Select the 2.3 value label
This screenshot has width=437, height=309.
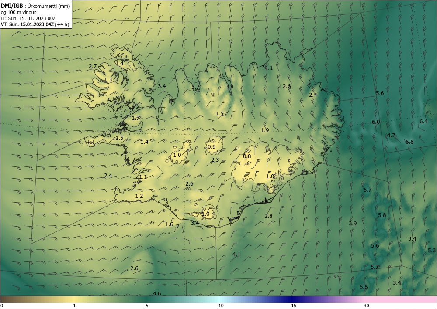[215, 160]
